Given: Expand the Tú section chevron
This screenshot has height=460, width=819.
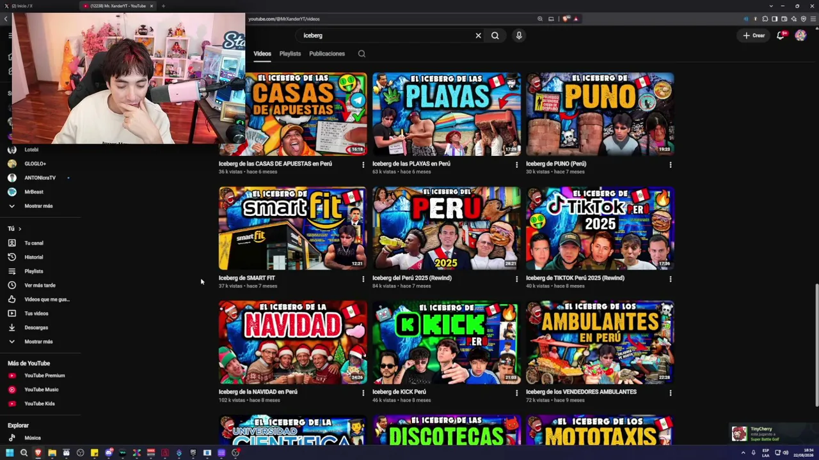Looking at the screenshot, I should 20,229.
